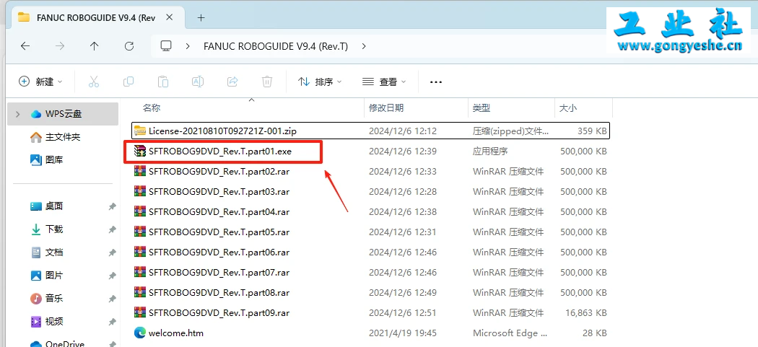The width and height of the screenshot is (758, 347).
Task: Click the WinRAR icon of part05.rar
Action: (x=140, y=232)
